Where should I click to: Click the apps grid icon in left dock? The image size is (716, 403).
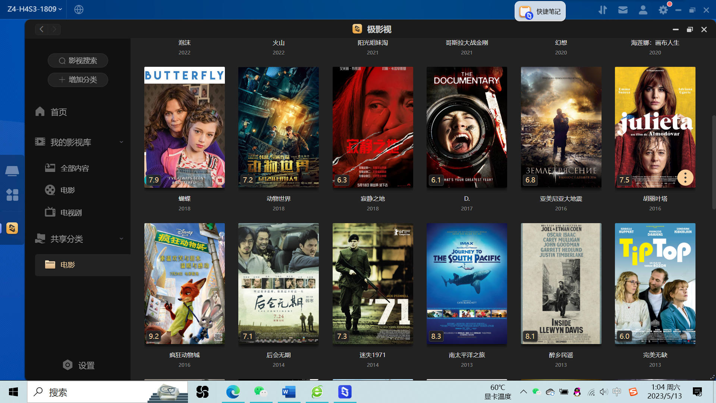pos(12,195)
